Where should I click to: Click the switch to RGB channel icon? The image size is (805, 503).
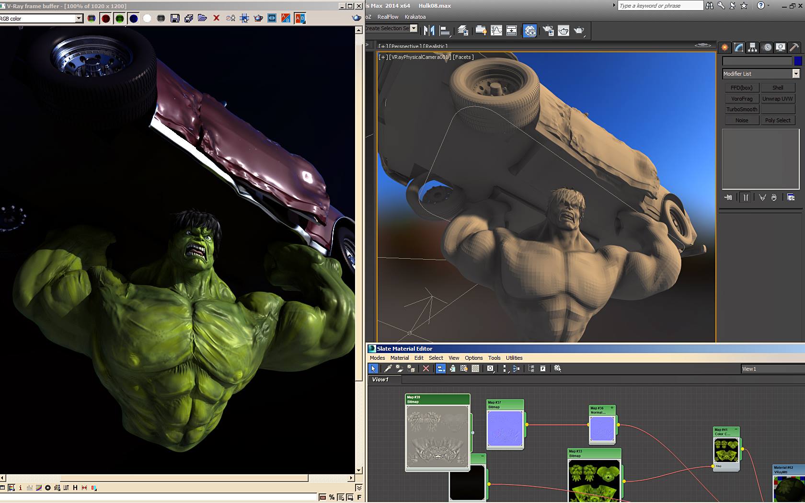click(x=92, y=18)
